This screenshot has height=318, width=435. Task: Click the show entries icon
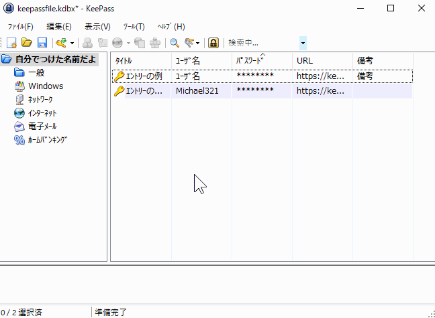point(189,43)
